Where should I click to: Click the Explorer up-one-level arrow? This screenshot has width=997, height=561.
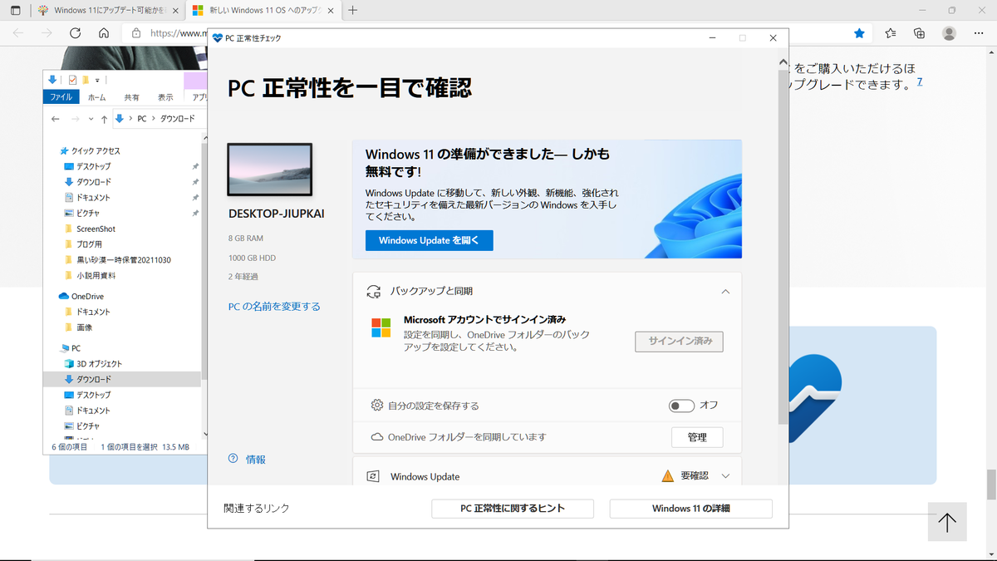pos(104,119)
